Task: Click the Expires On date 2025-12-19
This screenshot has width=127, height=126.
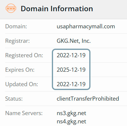Action: [71, 70]
